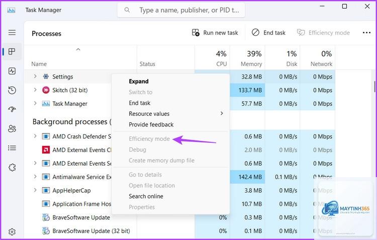The width and height of the screenshot is (377, 240).
Task: Expand the Skitch (32 bit) row
Action: 35,90
